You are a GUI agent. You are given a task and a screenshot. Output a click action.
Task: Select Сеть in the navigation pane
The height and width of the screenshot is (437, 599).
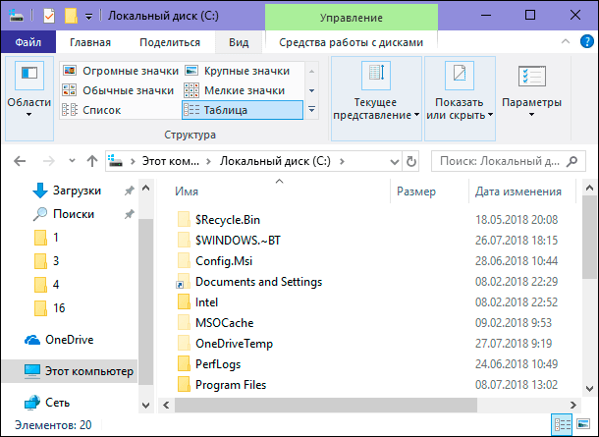pyautogui.click(x=46, y=403)
